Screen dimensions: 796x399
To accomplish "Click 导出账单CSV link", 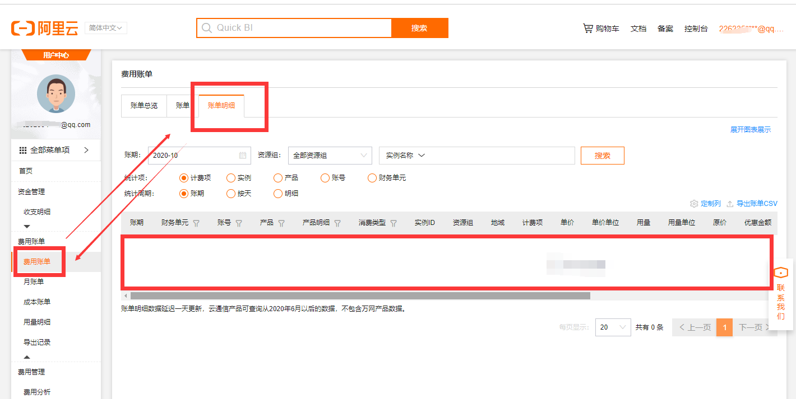I will coord(757,204).
